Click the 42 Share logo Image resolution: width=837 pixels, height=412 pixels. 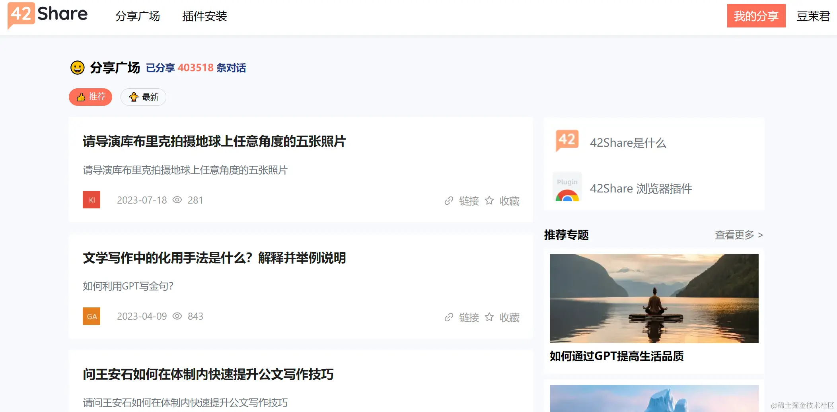coord(47,15)
